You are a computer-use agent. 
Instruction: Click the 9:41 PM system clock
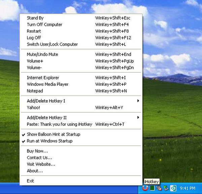coord(188,188)
